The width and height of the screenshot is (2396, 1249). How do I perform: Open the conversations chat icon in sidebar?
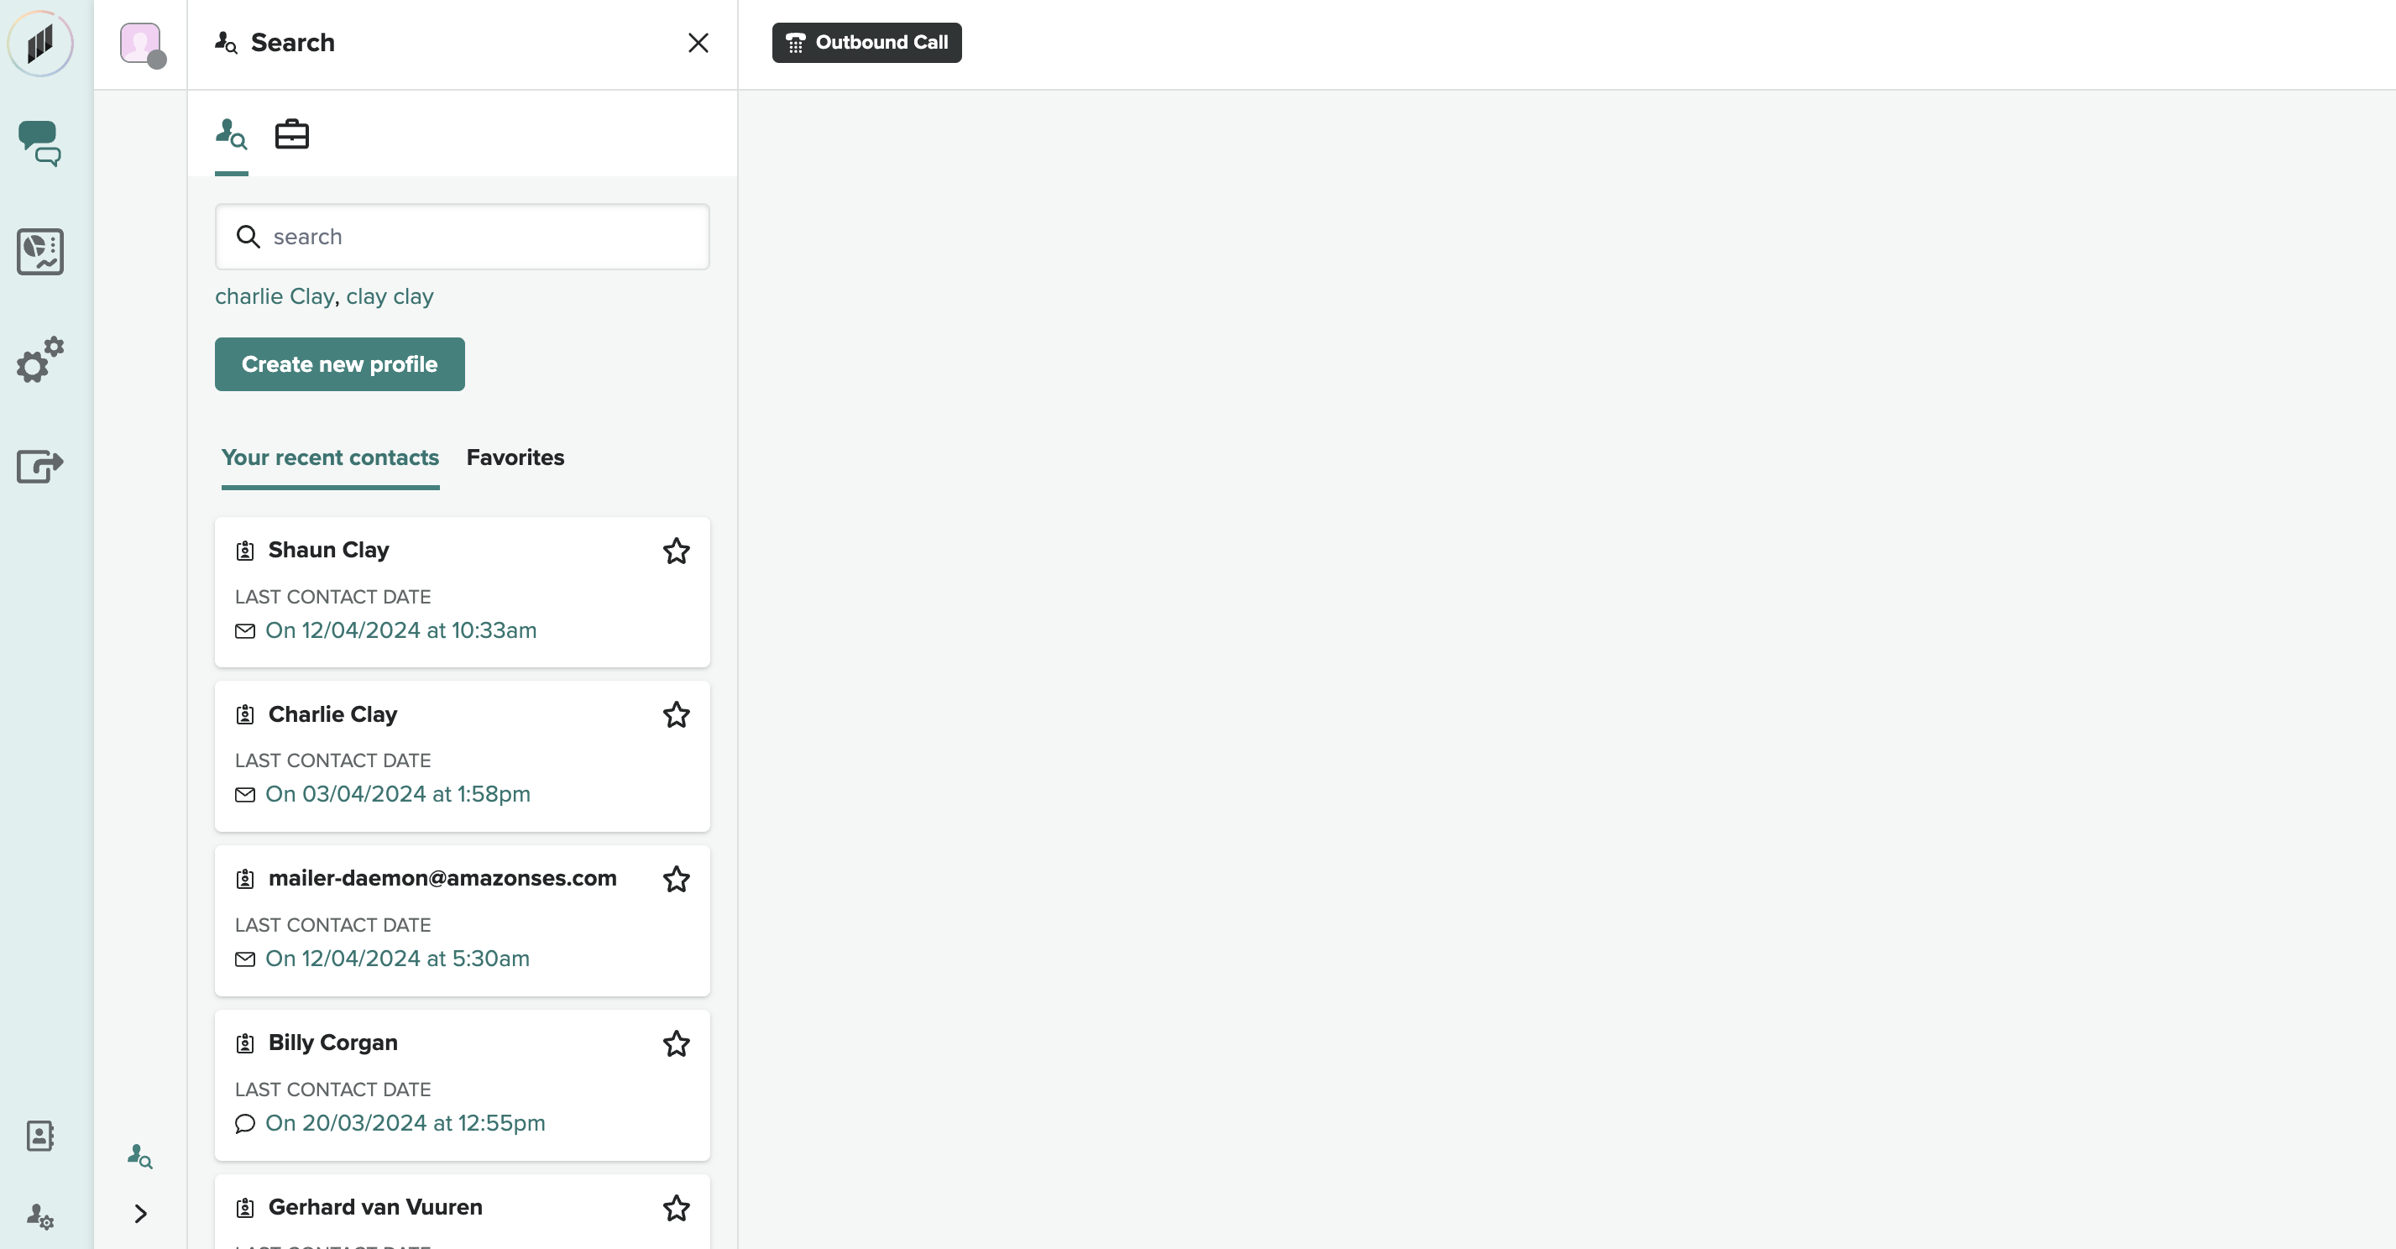(x=40, y=144)
